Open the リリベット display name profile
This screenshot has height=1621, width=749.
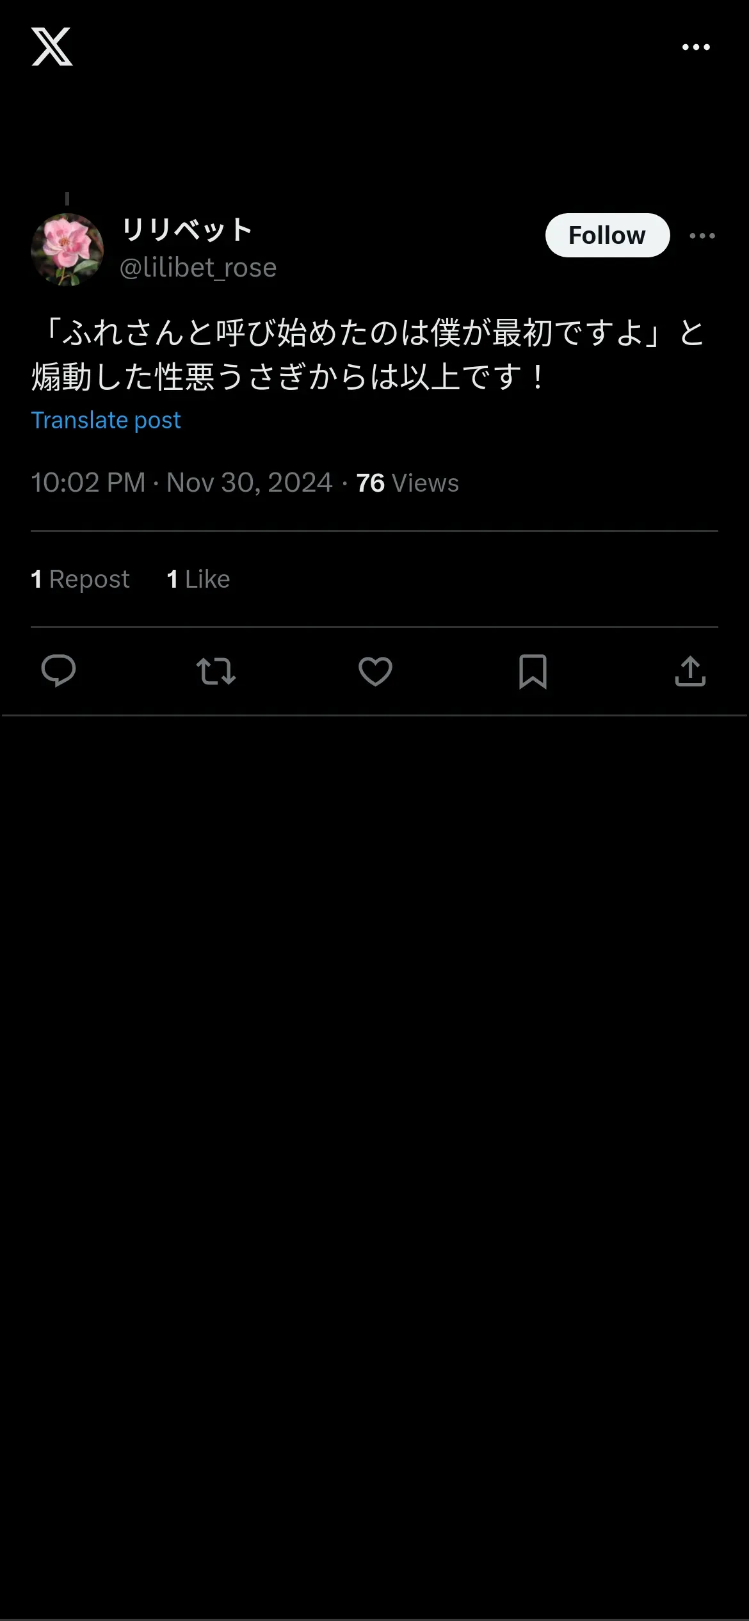pos(187,230)
